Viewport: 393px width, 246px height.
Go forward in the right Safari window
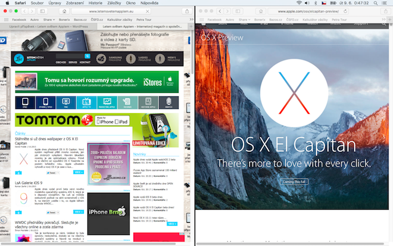pyautogui.click(x=227, y=11)
